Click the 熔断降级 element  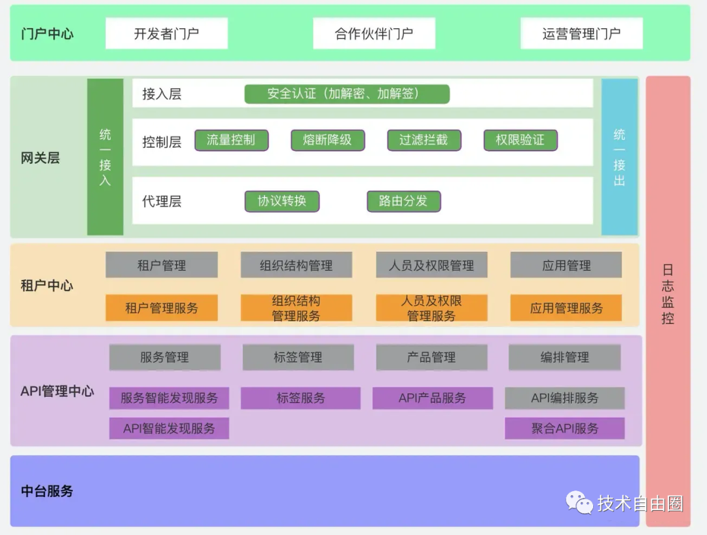tap(328, 140)
